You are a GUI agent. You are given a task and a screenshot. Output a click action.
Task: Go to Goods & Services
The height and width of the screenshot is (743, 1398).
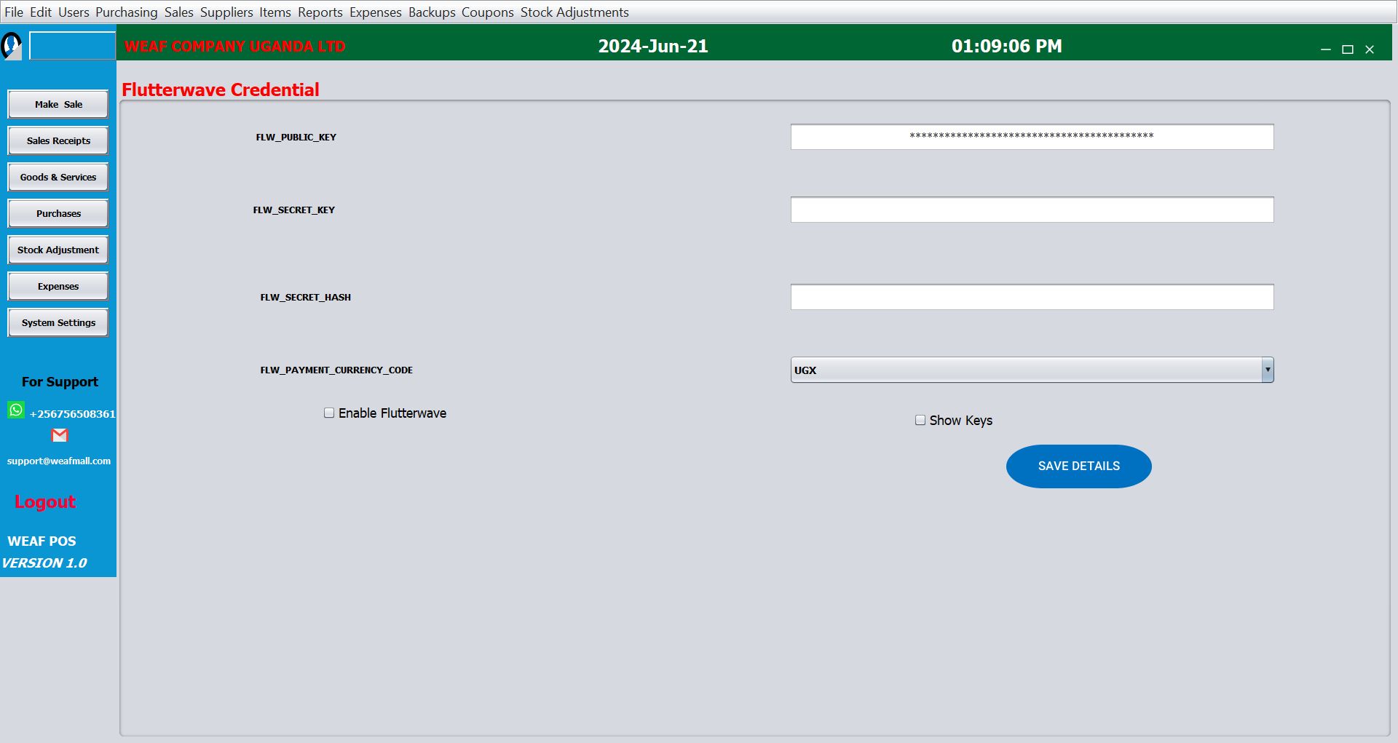[58, 177]
